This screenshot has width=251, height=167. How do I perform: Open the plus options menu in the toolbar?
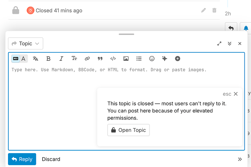tap(178, 59)
